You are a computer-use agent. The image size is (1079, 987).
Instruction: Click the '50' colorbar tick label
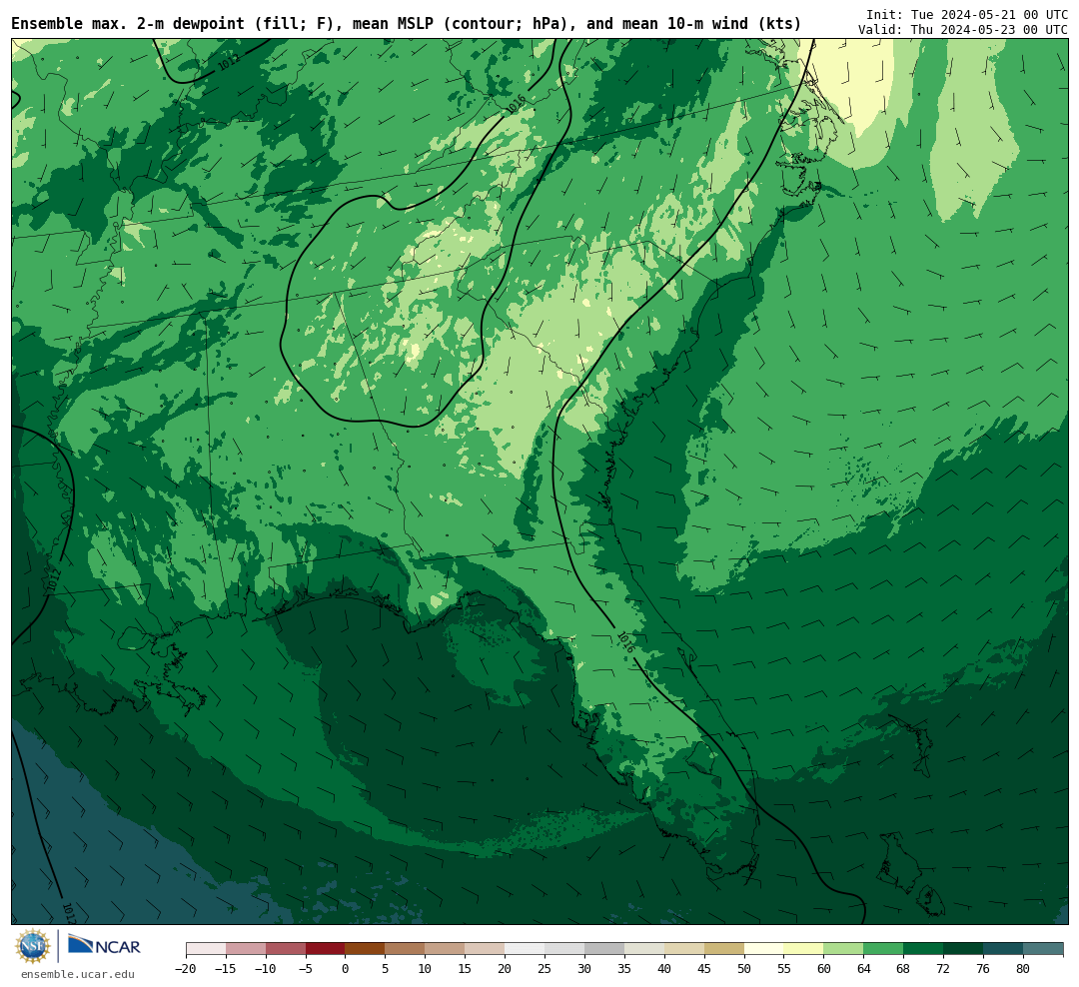tap(744, 969)
